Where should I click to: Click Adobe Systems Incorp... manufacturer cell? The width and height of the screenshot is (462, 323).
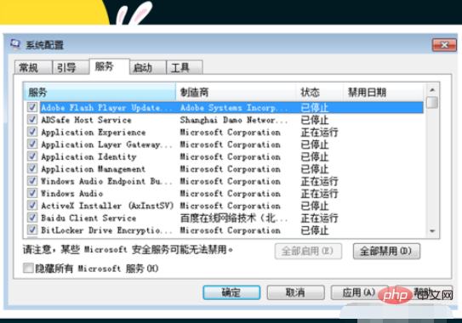(x=234, y=107)
